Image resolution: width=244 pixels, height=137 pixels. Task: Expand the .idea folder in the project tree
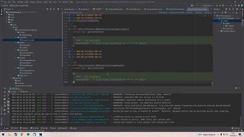7,14
